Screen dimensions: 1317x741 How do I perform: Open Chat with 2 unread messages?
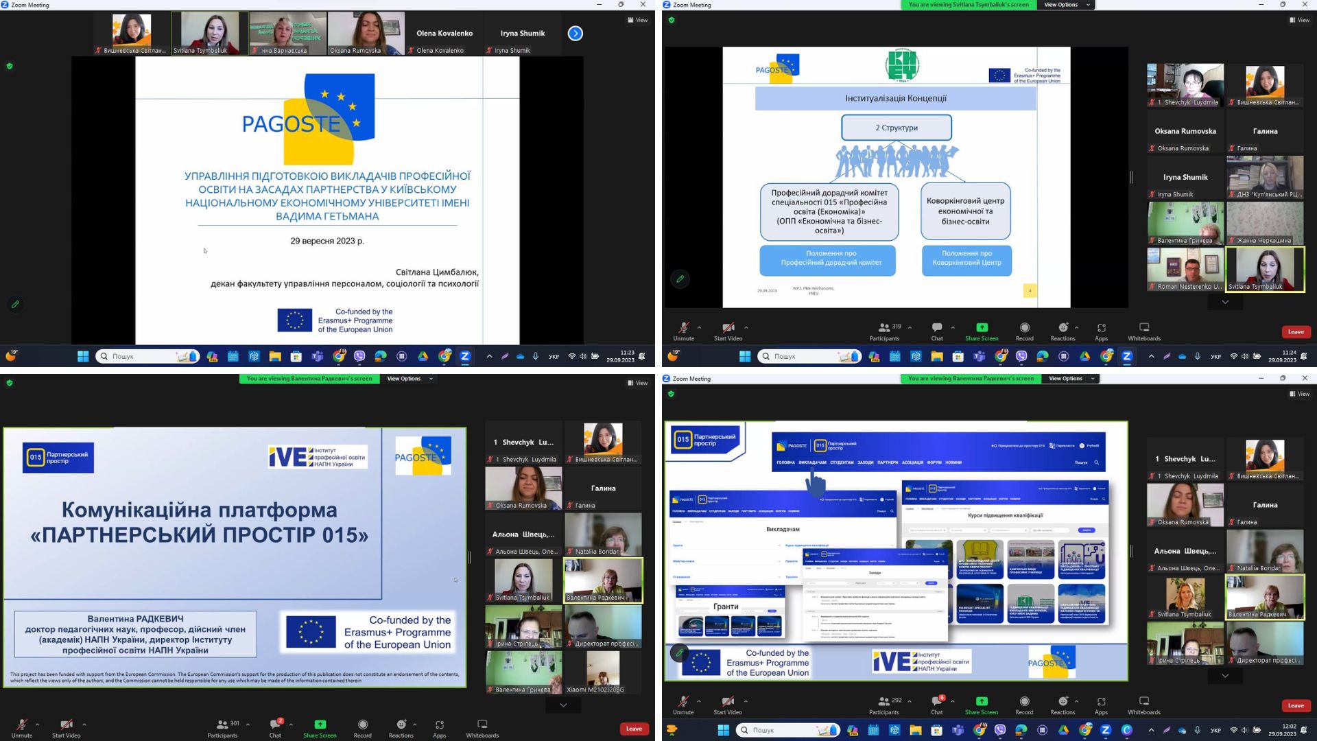click(x=276, y=728)
